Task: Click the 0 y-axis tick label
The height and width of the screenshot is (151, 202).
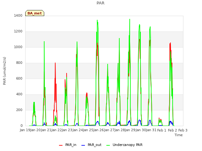Action: tap(21, 126)
